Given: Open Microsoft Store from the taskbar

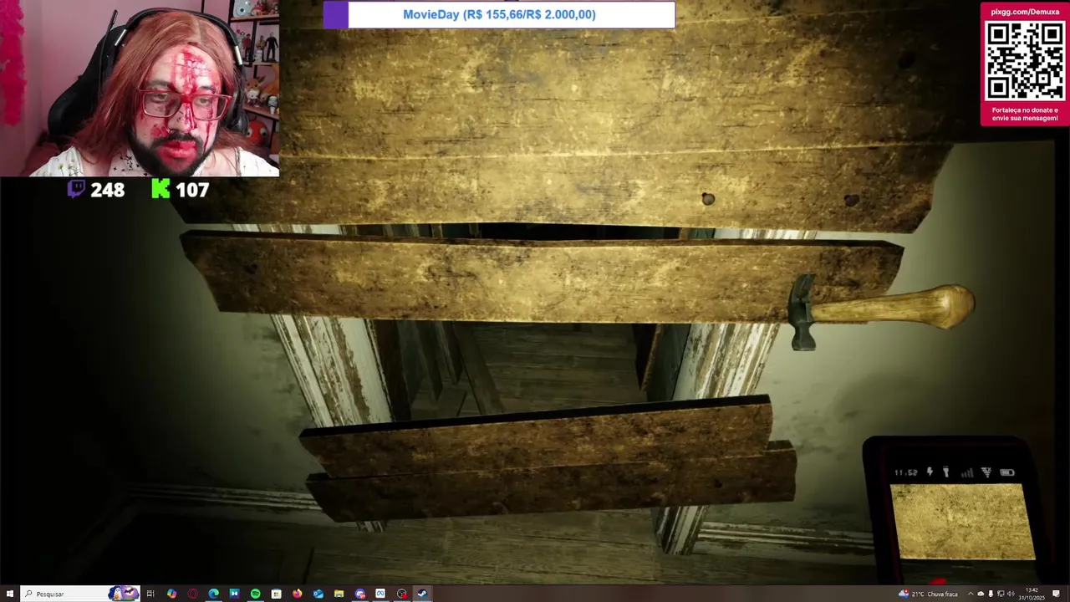Looking at the screenshot, I should (x=276, y=594).
